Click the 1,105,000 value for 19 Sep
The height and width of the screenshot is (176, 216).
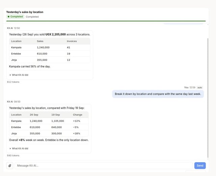click(58, 121)
